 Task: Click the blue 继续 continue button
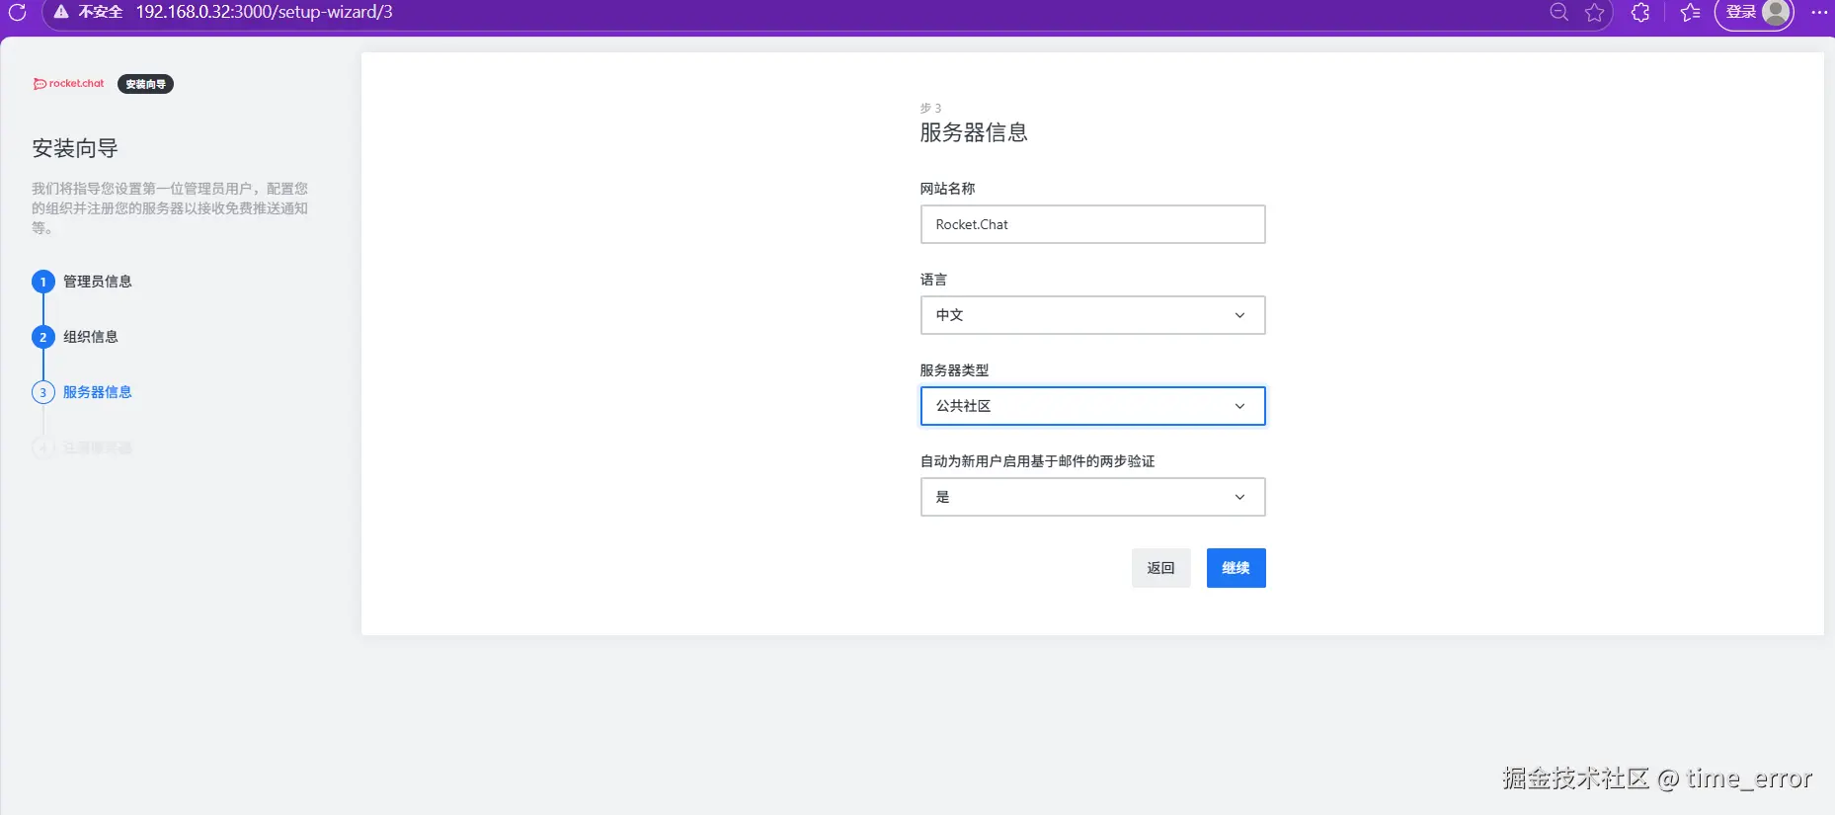[1236, 568]
